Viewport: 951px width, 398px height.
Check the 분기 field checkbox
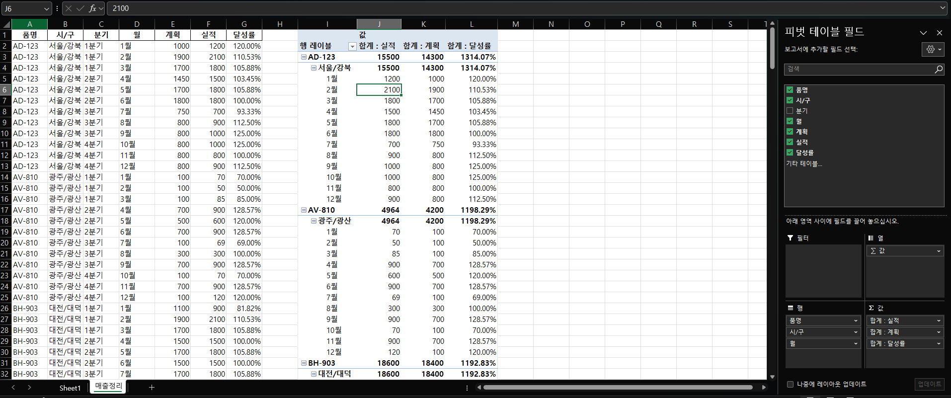pyautogui.click(x=790, y=111)
